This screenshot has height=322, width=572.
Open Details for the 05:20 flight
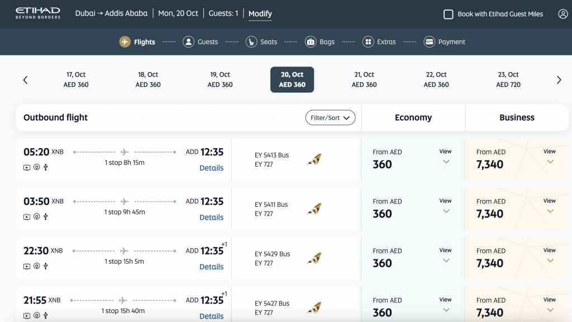point(211,168)
